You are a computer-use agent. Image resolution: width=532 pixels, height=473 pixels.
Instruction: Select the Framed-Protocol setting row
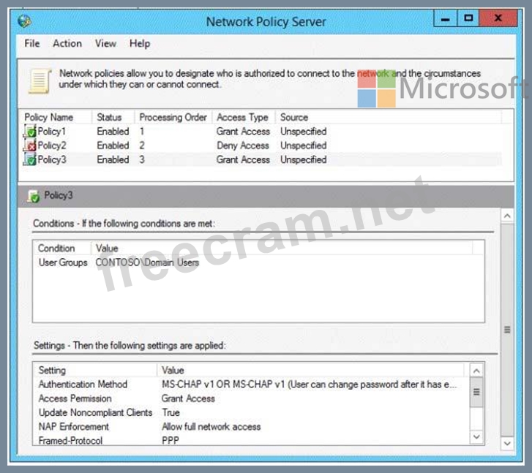pos(251,440)
